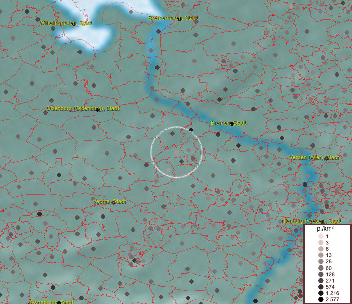Click the legend value '60'

tap(328, 268)
